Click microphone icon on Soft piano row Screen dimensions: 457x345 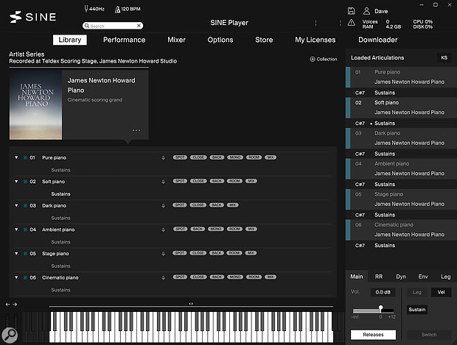click(163, 182)
